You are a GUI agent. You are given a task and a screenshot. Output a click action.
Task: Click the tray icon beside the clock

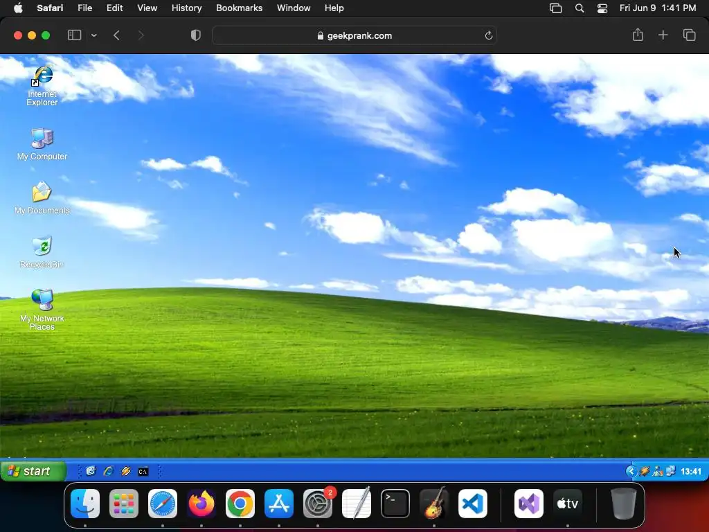point(670,471)
